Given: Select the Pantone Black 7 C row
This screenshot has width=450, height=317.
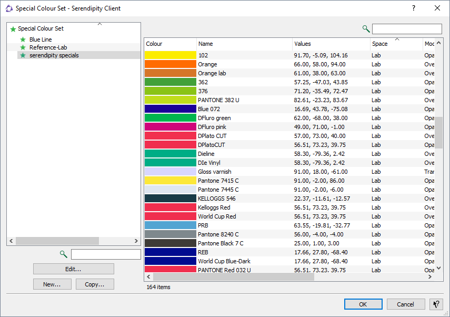Looking at the screenshot, I should pyautogui.click(x=289, y=243).
